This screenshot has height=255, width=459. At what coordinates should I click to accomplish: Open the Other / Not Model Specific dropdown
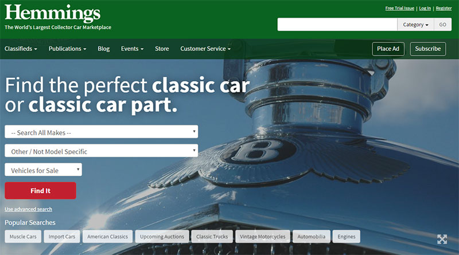[102, 151]
